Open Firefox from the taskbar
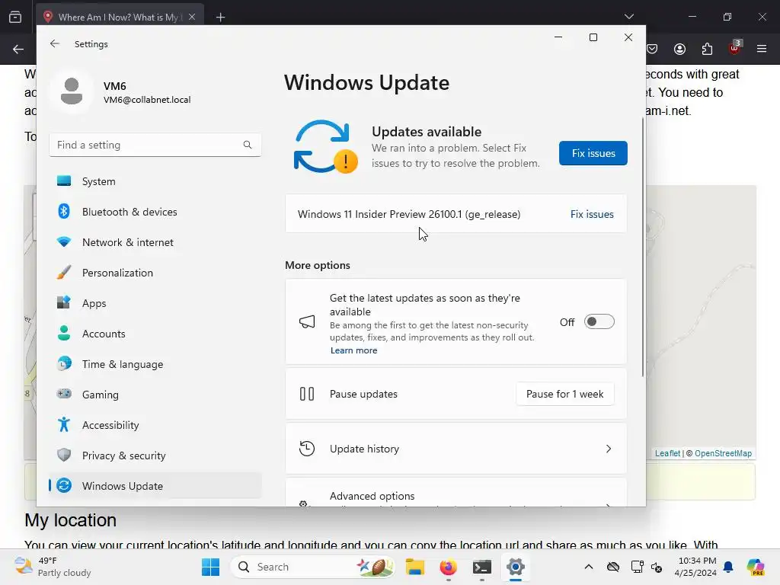This screenshot has height=585, width=780. (x=448, y=567)
